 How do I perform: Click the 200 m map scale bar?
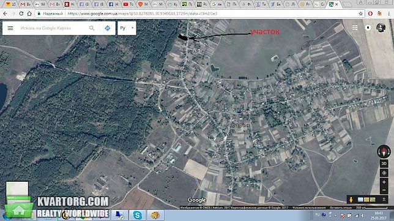pyautogui.click(x=371, y=208)
